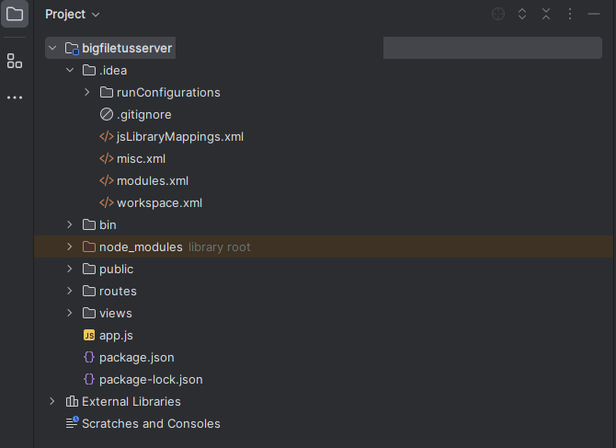Hide the Project panel with minimize dash
This screenshot has width=616, height=448.
click(594, 14)
